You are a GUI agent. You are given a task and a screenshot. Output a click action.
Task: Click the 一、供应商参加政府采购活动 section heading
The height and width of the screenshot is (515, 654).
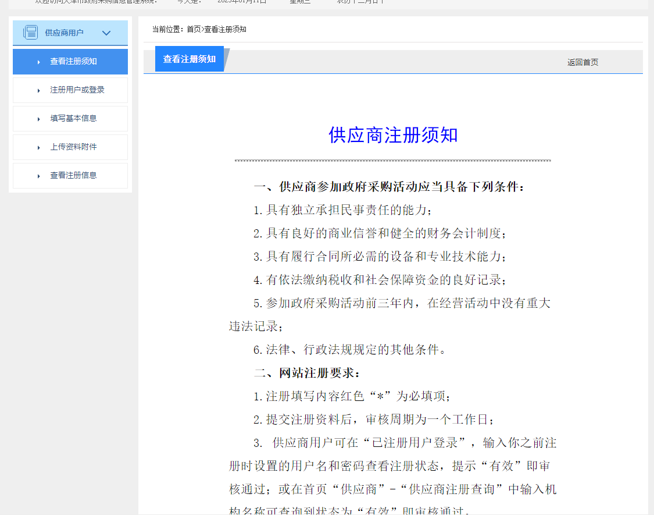click(389, 187)
